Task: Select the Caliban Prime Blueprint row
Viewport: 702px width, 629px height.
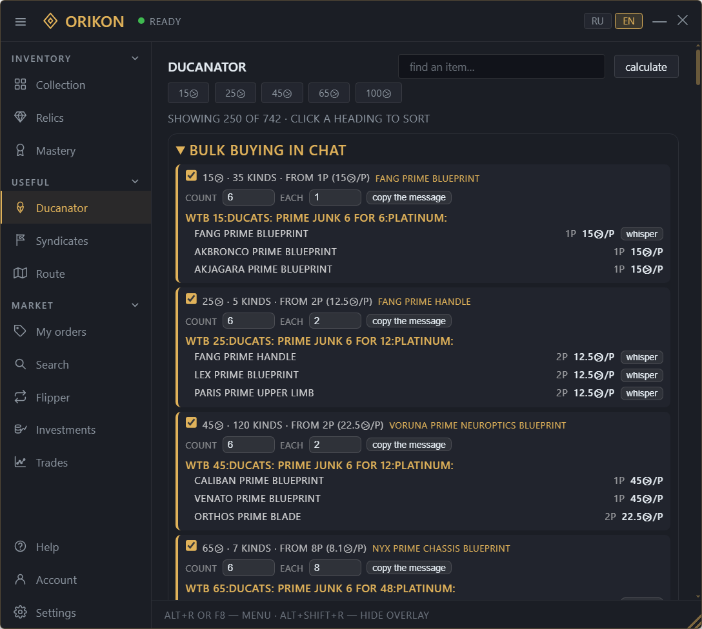Action: (428, 481)
